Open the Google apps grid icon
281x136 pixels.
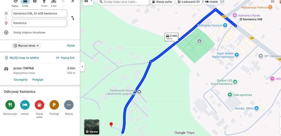point(272,1)
